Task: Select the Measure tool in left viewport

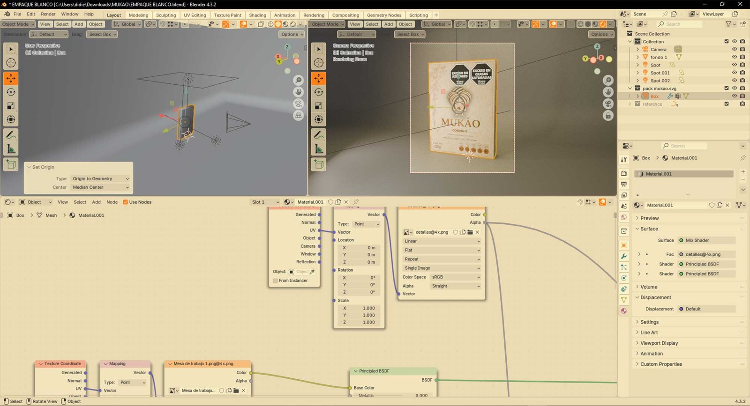Action: [11, 149]
